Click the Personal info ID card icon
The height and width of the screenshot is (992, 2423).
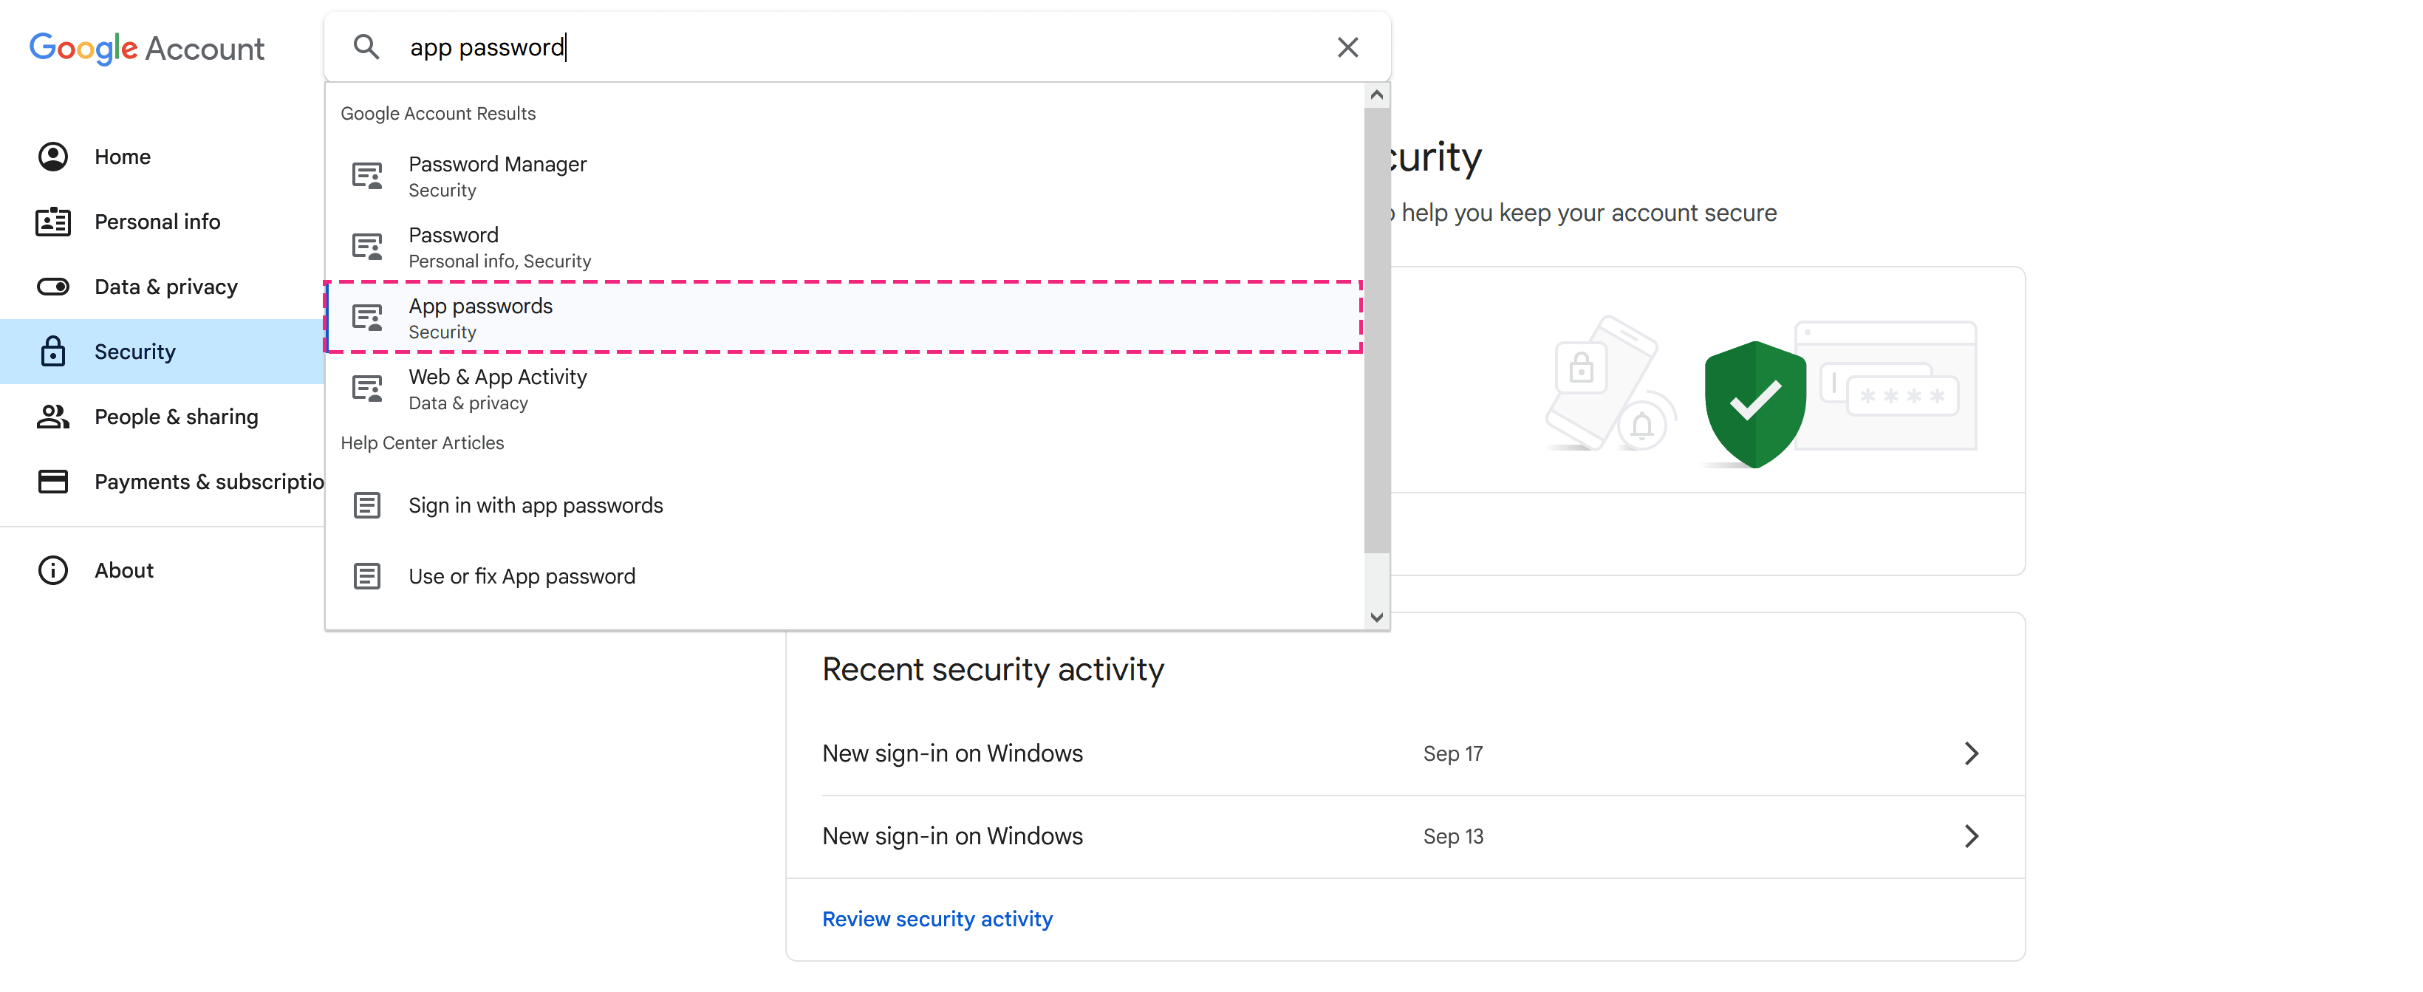tap(52, 222)
